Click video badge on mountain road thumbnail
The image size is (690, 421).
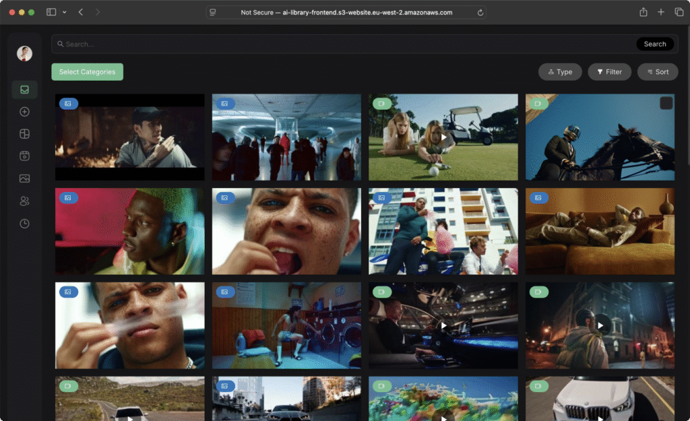pos(68,386)
